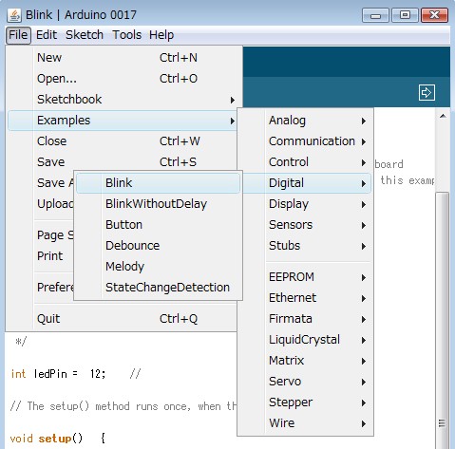Open the Edit menu
Viewport: 455px width, 449px height.
pos(47,35)
